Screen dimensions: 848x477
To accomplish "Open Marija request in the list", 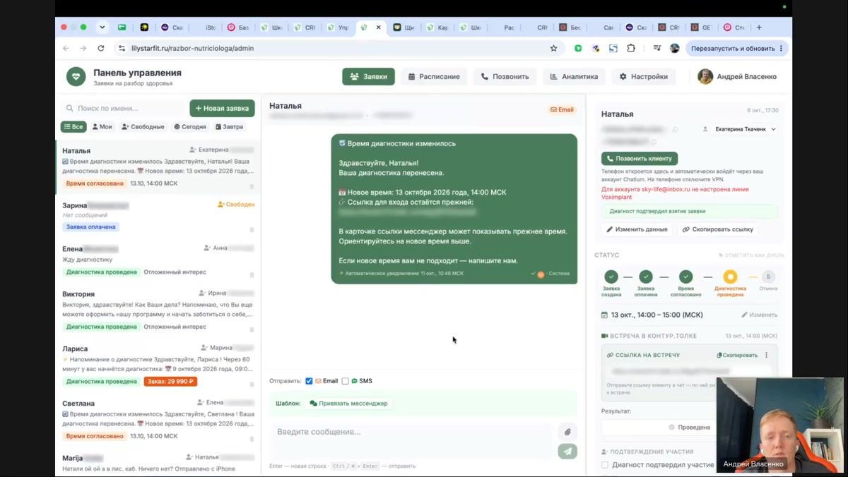I will (x=158, y=463).
